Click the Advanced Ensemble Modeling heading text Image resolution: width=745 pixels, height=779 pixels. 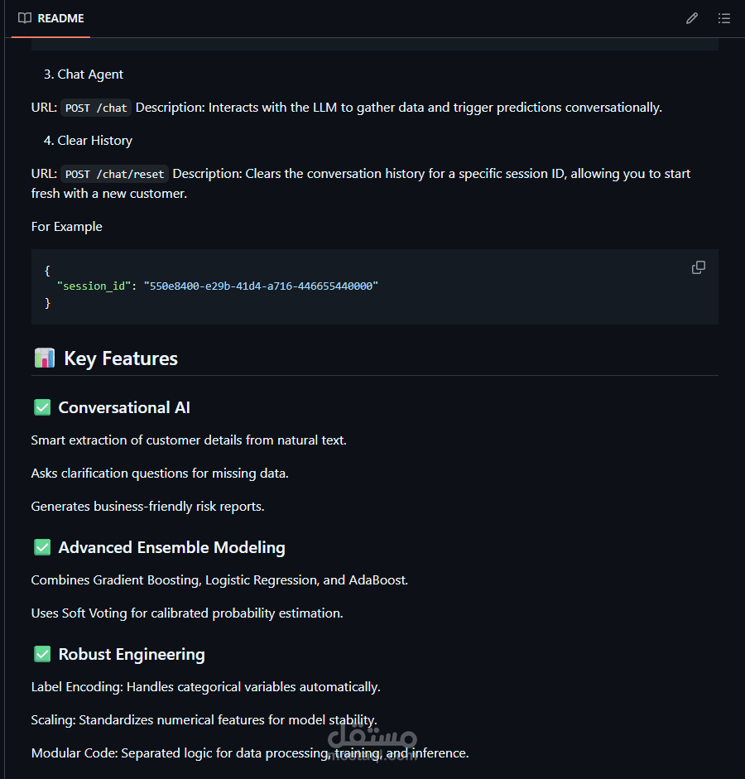(171, 547)
